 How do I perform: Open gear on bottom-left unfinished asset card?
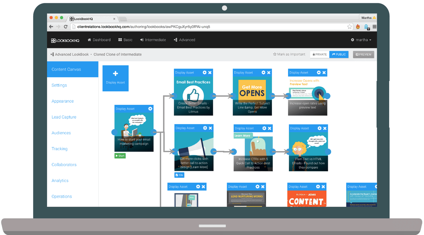[x=198, y=187]
